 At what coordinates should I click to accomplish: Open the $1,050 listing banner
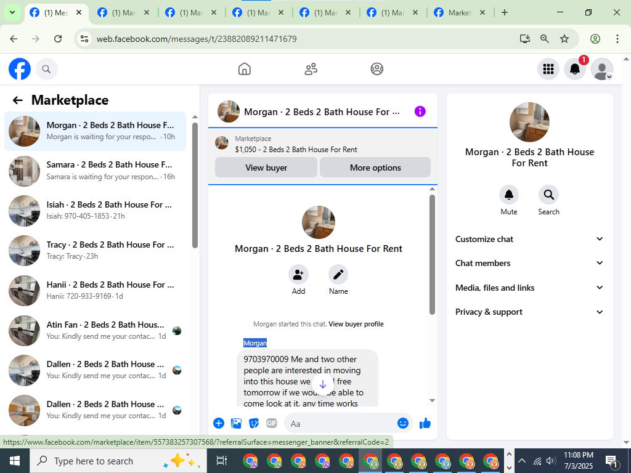(322, 144)
